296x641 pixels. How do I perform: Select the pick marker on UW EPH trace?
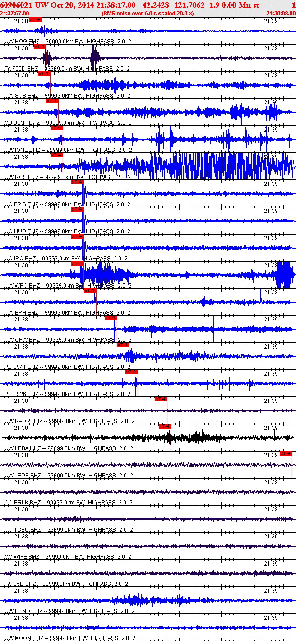point(90,290)
